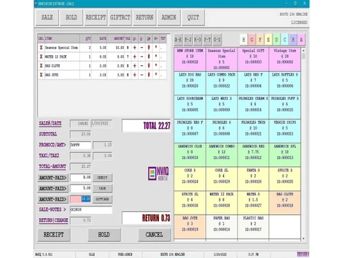This screenshot has height=258, width=344.
Task: Decrease quantity of WATER 12 PACK
Action: pos(142,56)
